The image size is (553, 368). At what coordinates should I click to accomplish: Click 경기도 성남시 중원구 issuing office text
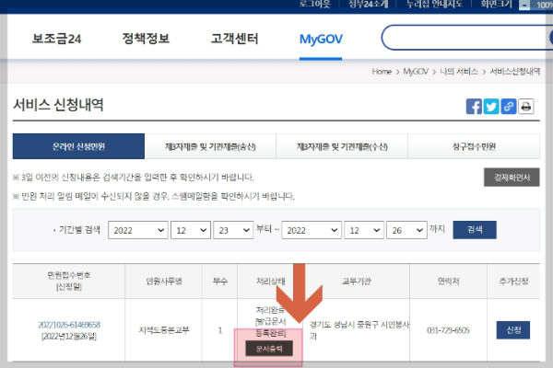(x=359, y=330)
